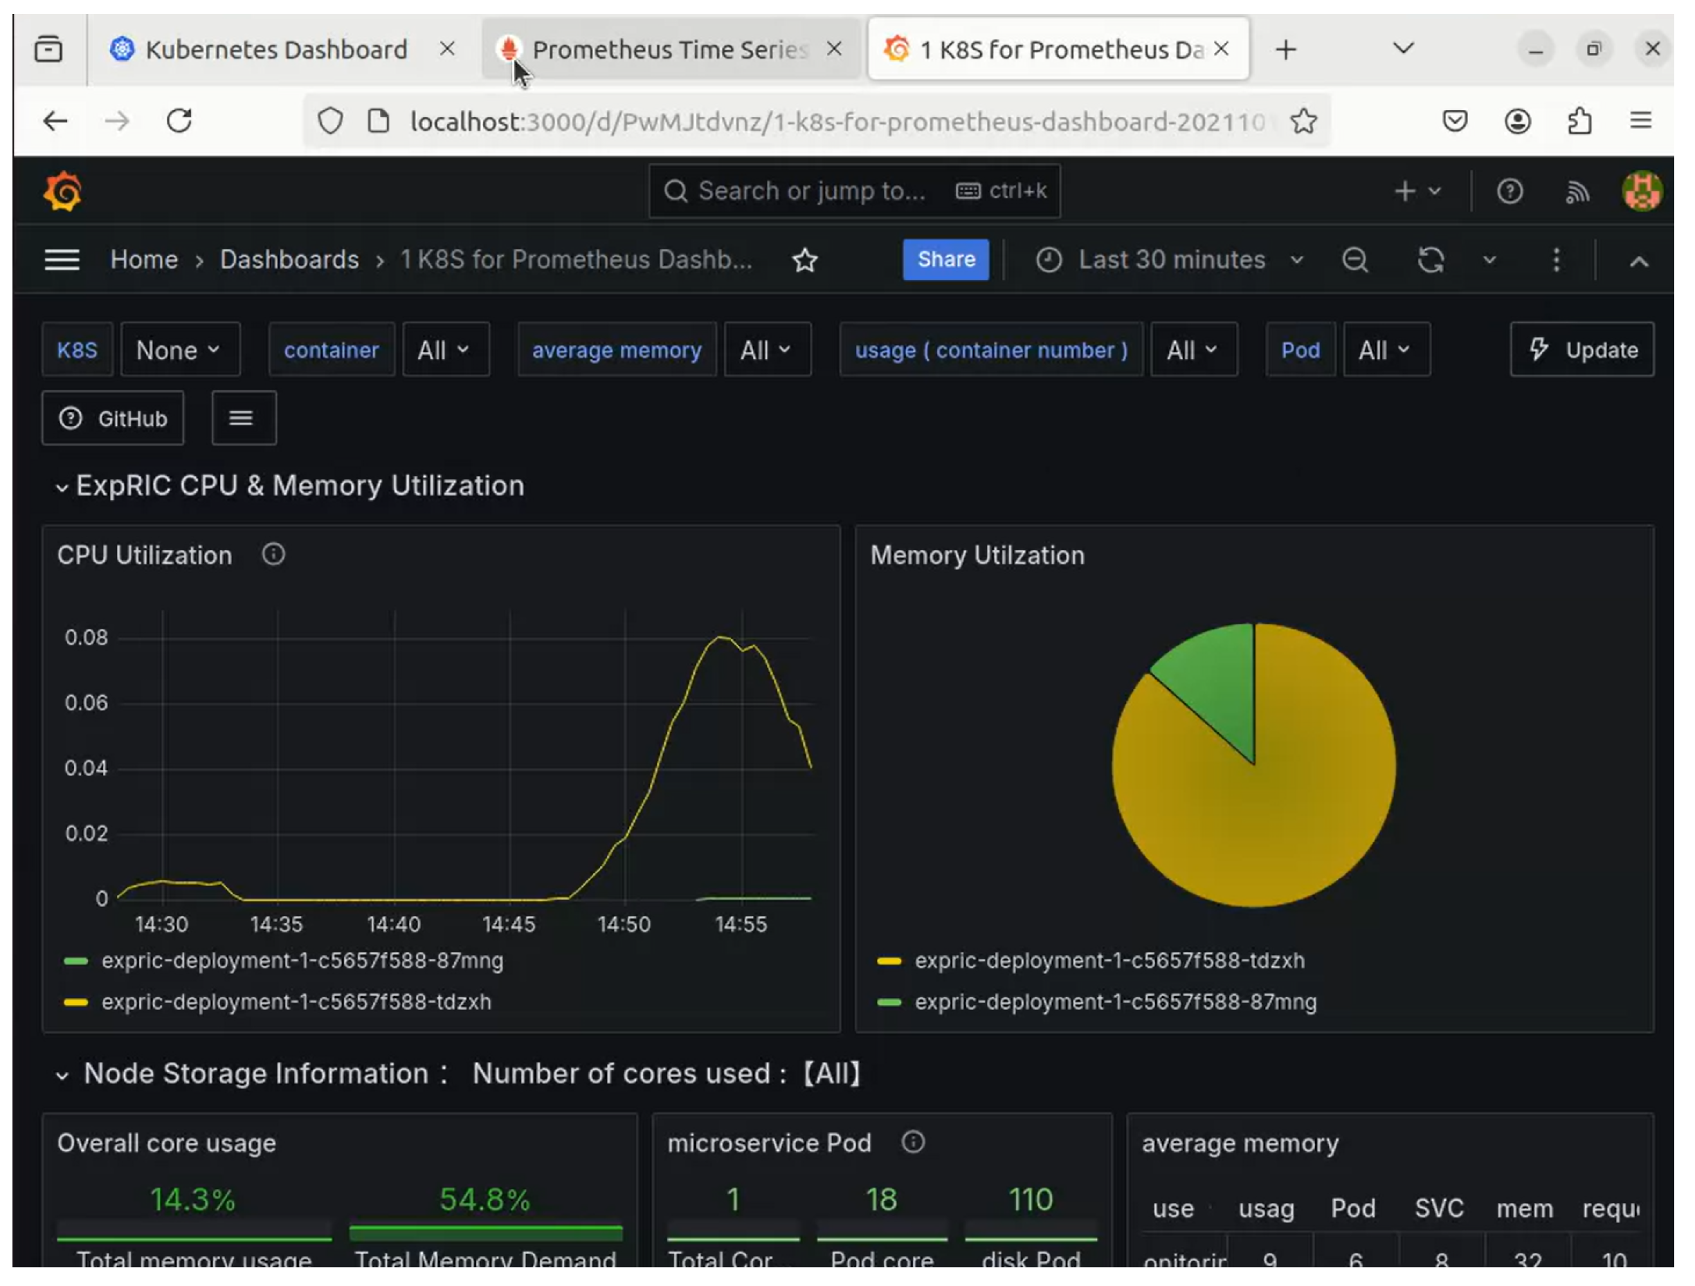Click the blue Share button
This screenshot has width=1695, height=1286.
pyautogui.click(x=945, y=259)
